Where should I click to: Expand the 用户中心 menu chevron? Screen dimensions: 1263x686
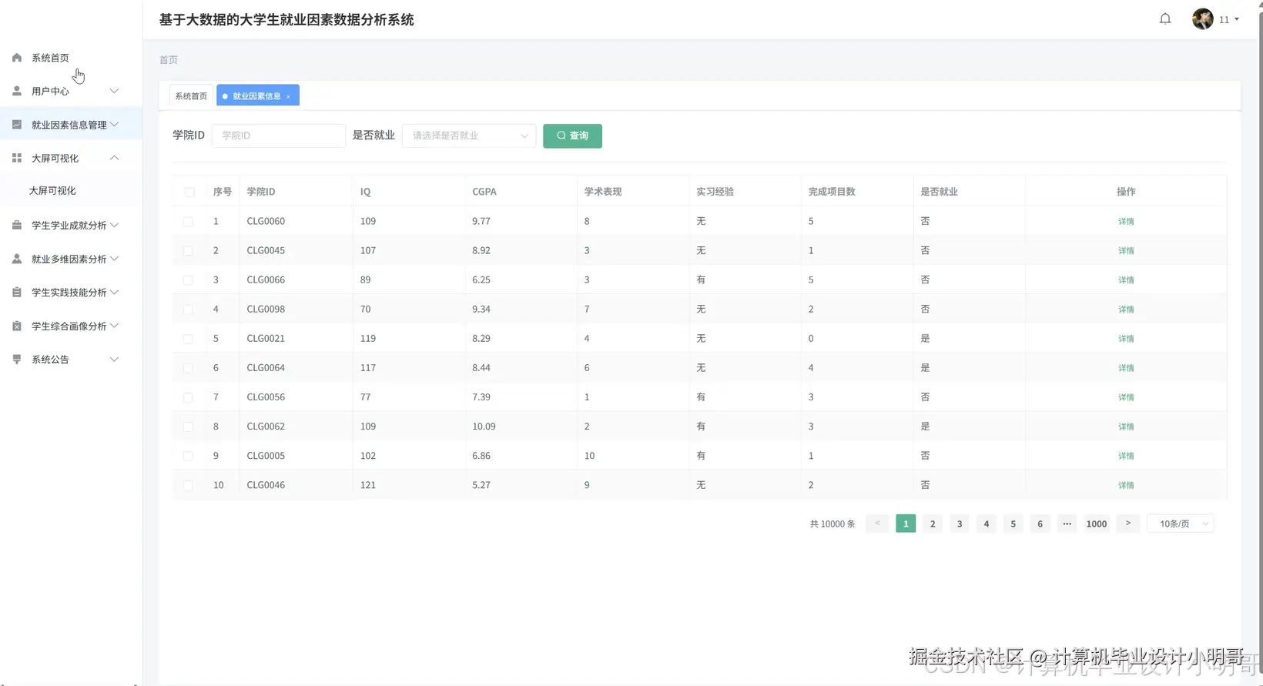[114, 91]
